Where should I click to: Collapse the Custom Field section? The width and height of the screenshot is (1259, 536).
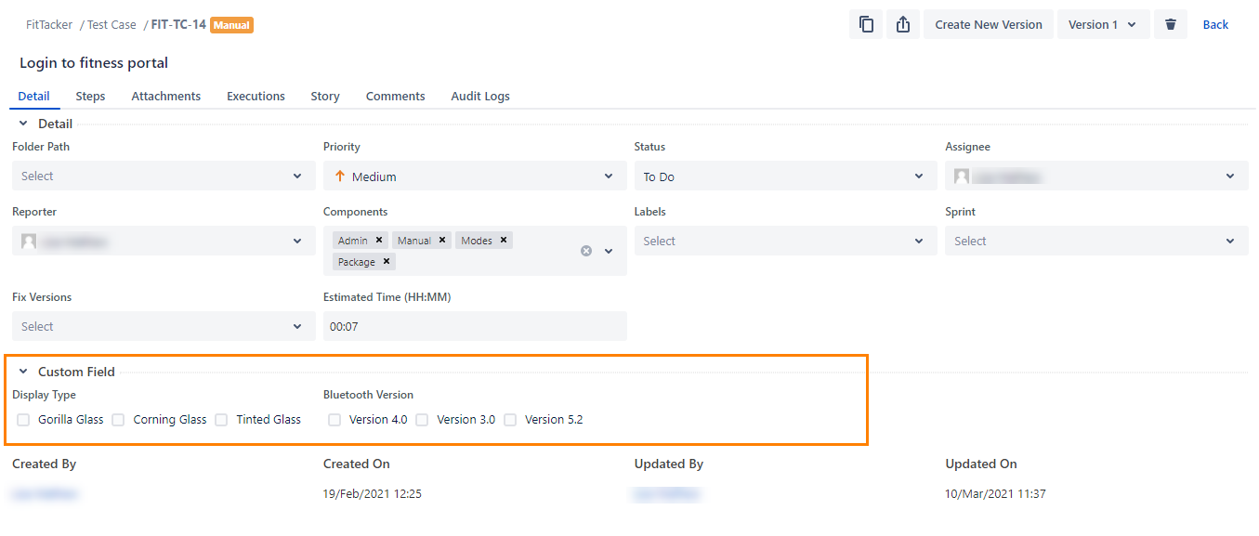pyautogui.click(x=23, y=372)
